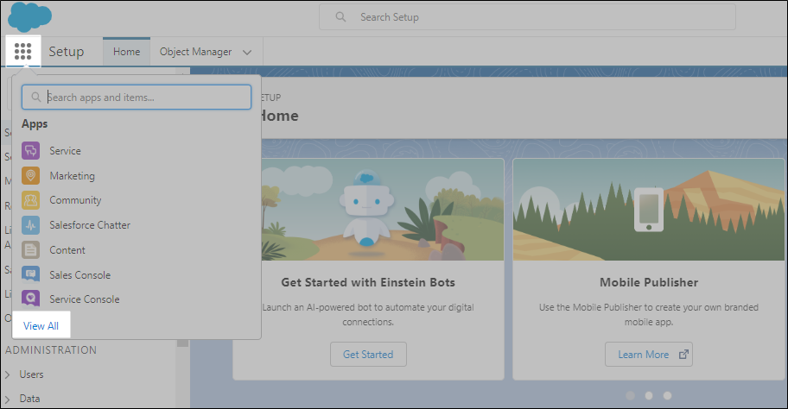Switch to the Home tab
Image resolution: width=788 pixels, height=409 pixels.
coord(126,52)
